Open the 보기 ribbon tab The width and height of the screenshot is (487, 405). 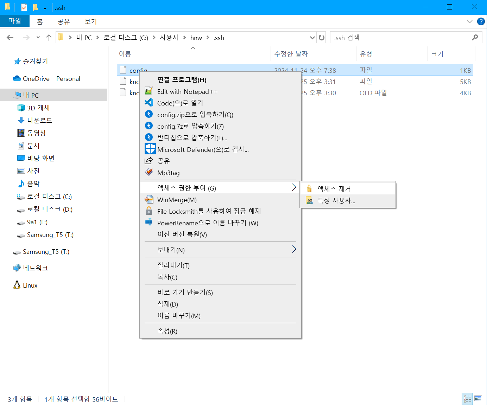(x=90, y=21)
